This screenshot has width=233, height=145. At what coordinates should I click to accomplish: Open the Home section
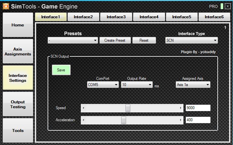coord(18,25)
